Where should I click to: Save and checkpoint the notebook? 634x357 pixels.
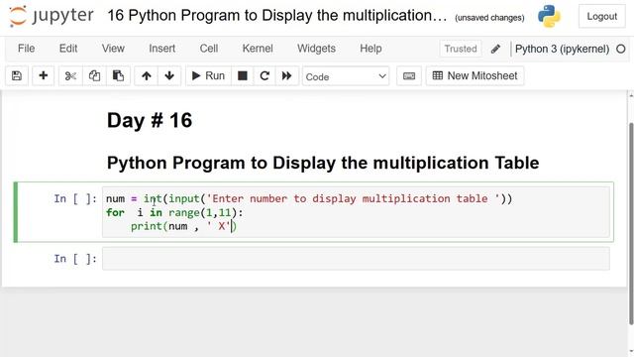pyautogui.click(x=17, y=75)
